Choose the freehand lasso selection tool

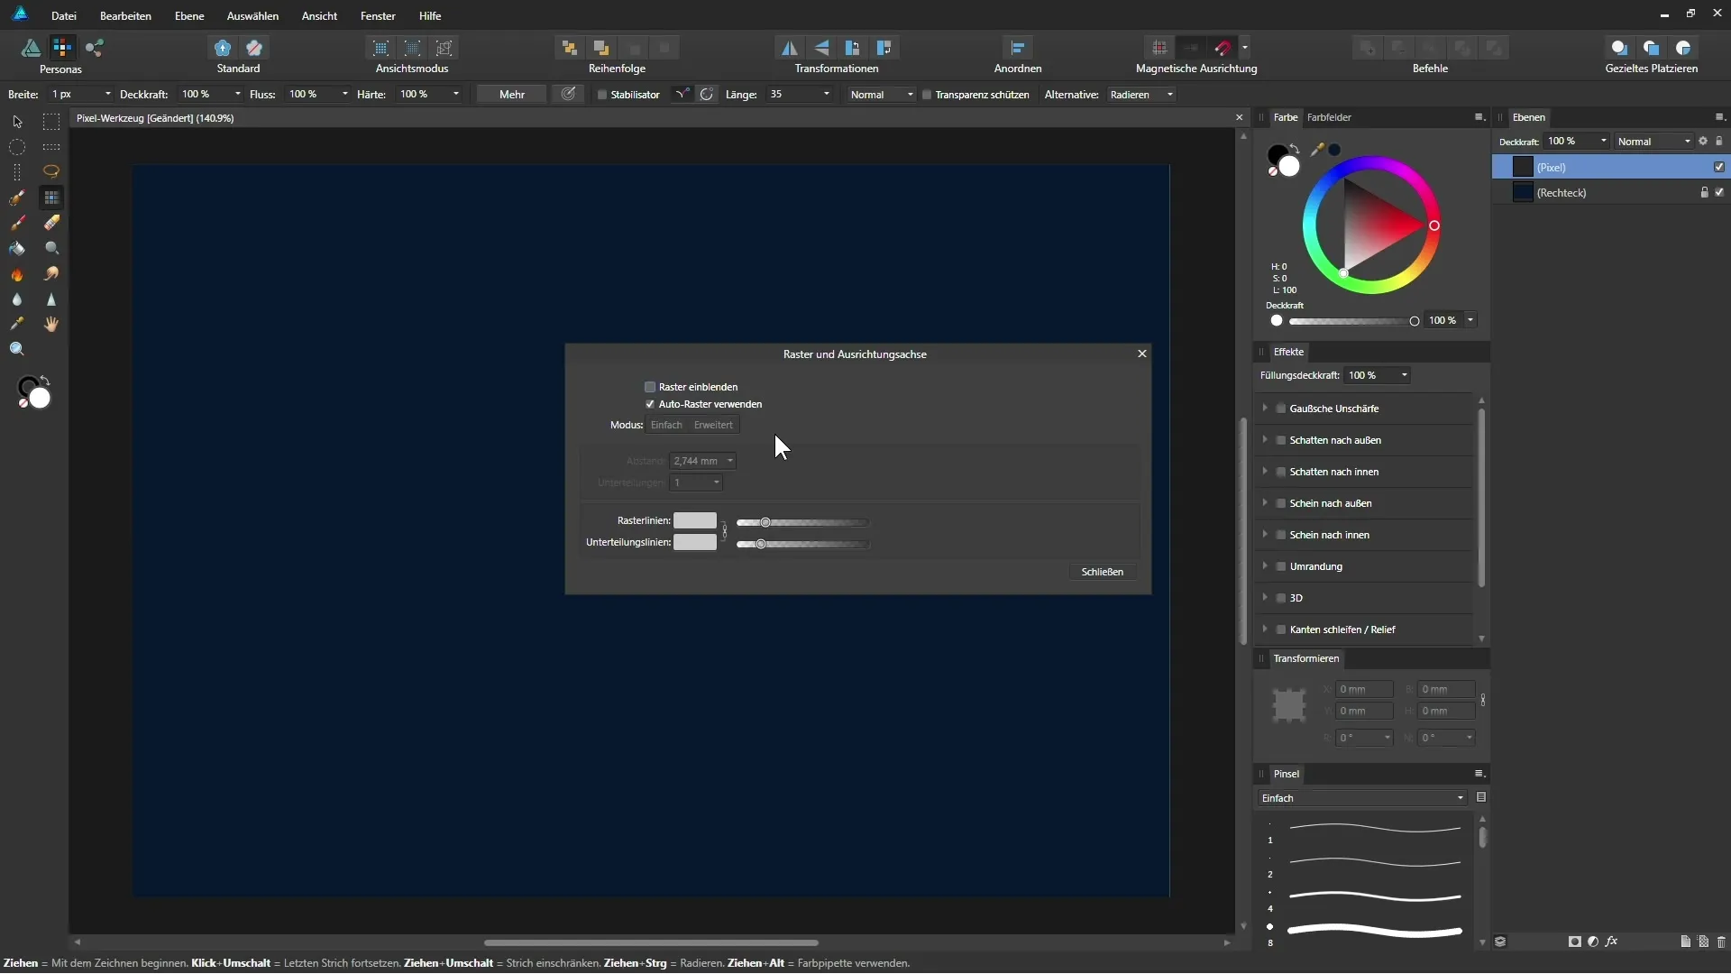[x=51, y=171]
